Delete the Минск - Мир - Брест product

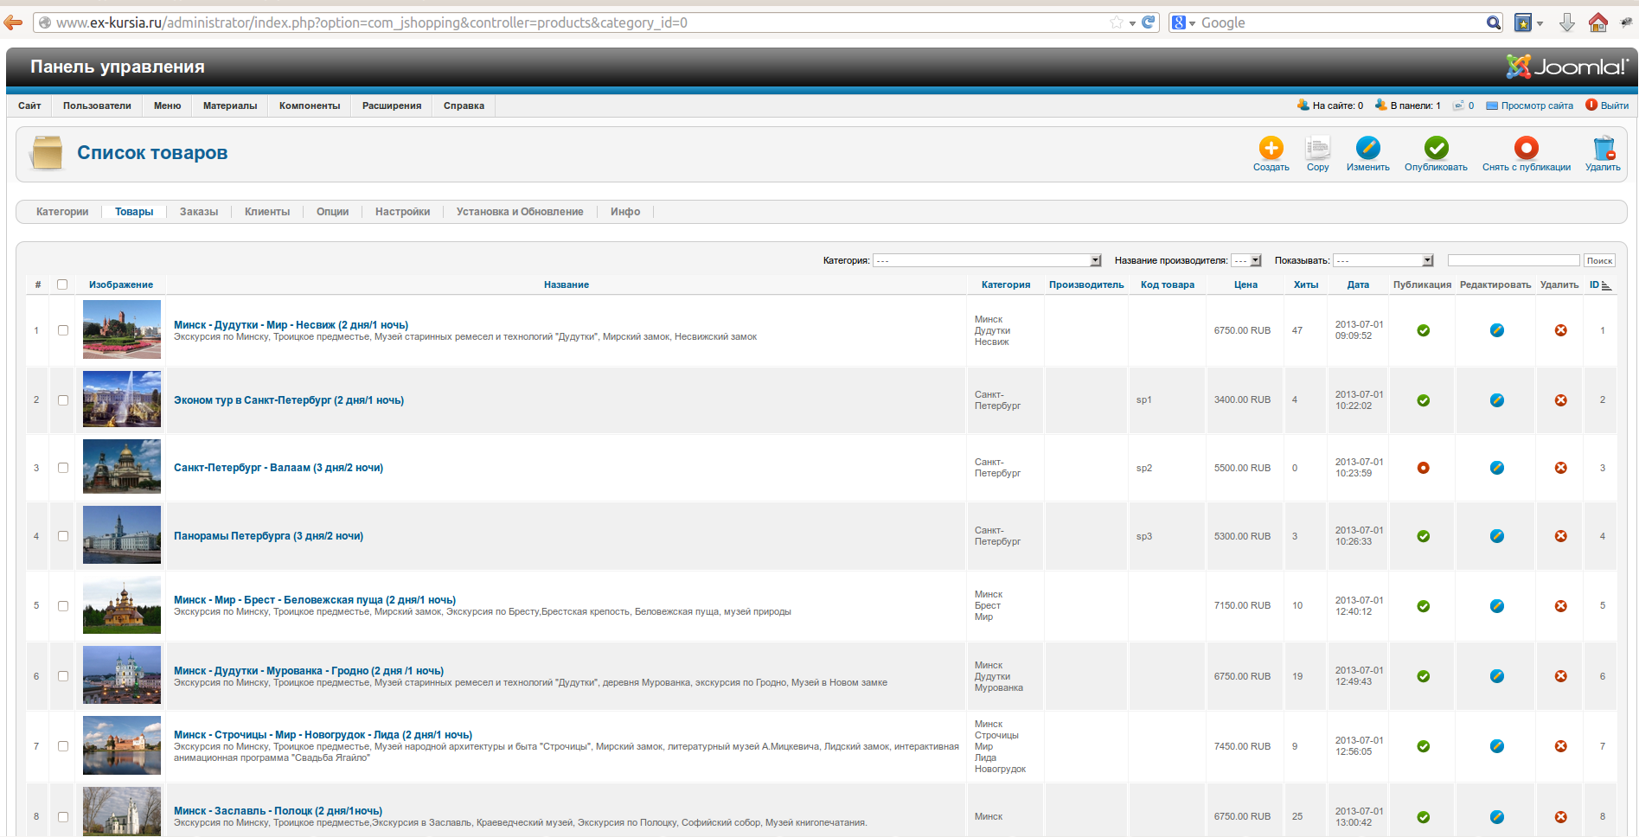coord(1560,606)
